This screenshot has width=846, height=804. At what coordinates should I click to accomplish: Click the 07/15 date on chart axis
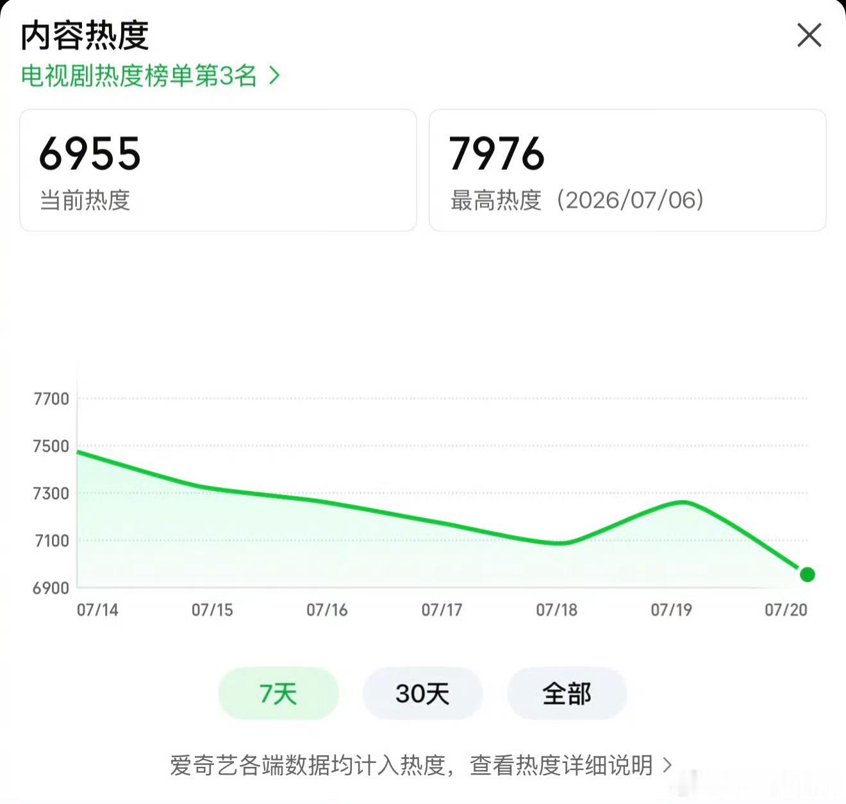tap(212, 610)
